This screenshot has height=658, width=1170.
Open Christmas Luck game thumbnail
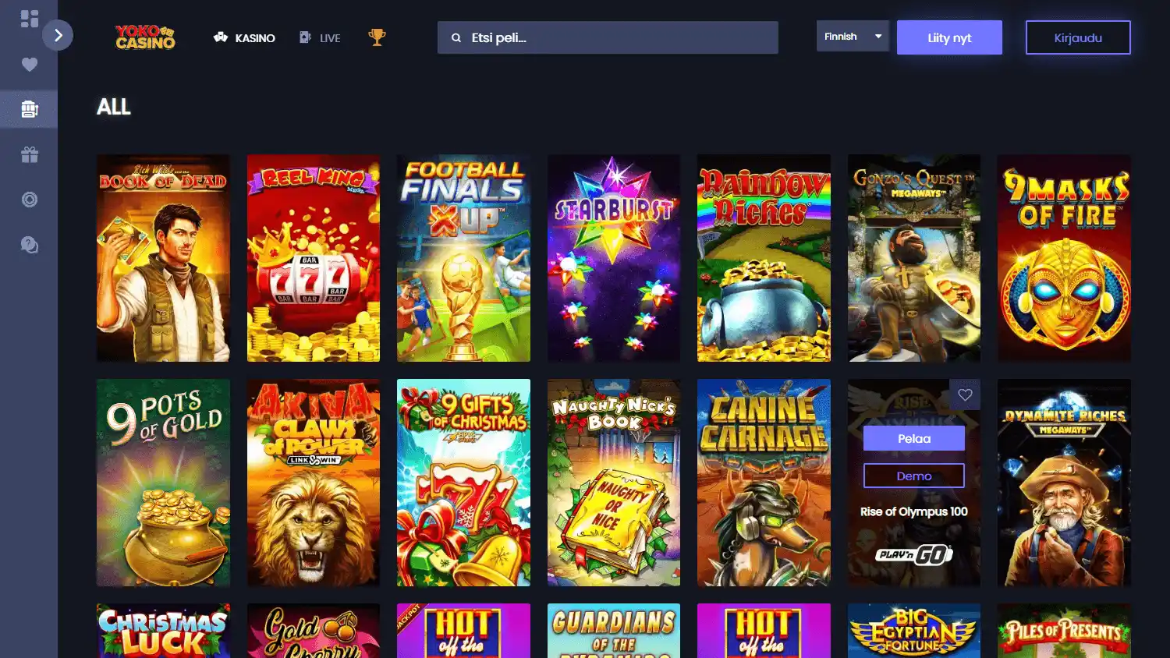click(x=163, y=631)
